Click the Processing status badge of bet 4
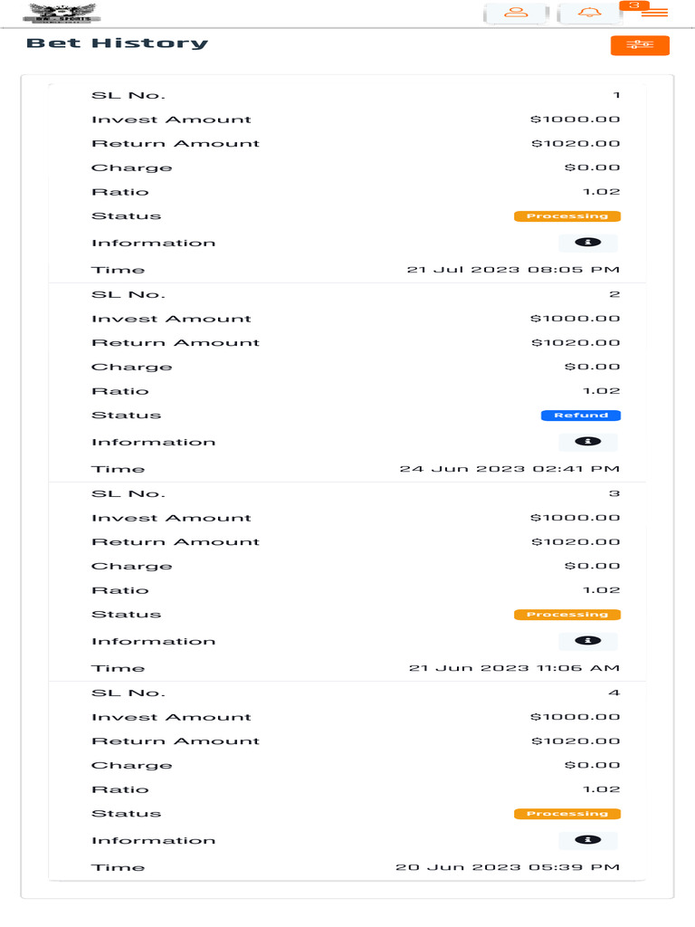This screenshot has width=695, height=927. (x=567, y=814)
